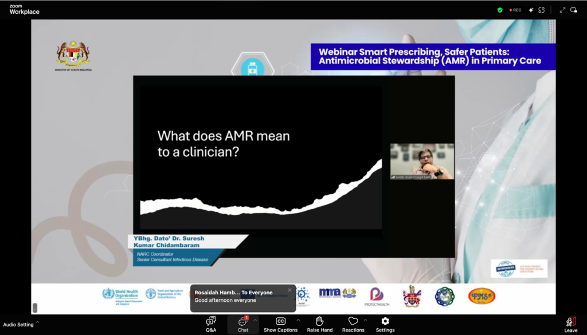Enter full screen with the arrows icon
Image resolution: width=587 pixels, height=335 pixels.
coord(562,10)
